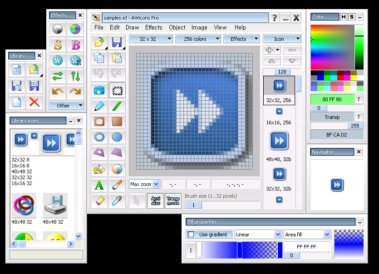Open the Draw menu
Image resolution: width=379 pixels, height=274 pixels.
pos(132,27)
